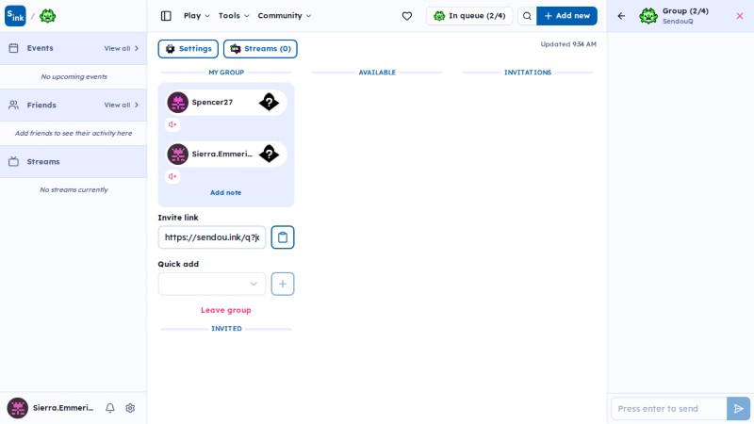
Task: Open user settings gear in sidebar
Action: coord(130,408)
